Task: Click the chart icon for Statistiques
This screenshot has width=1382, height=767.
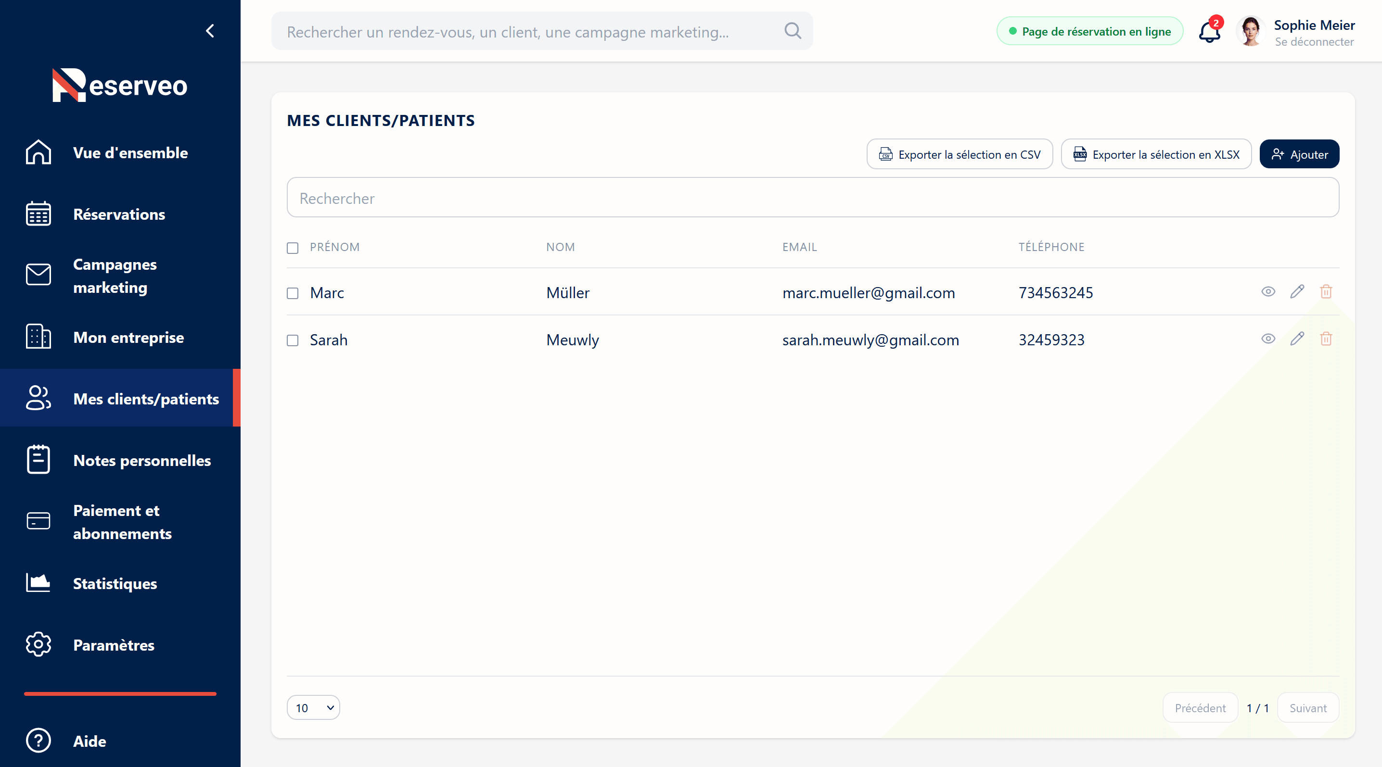Action: [38, 583]
